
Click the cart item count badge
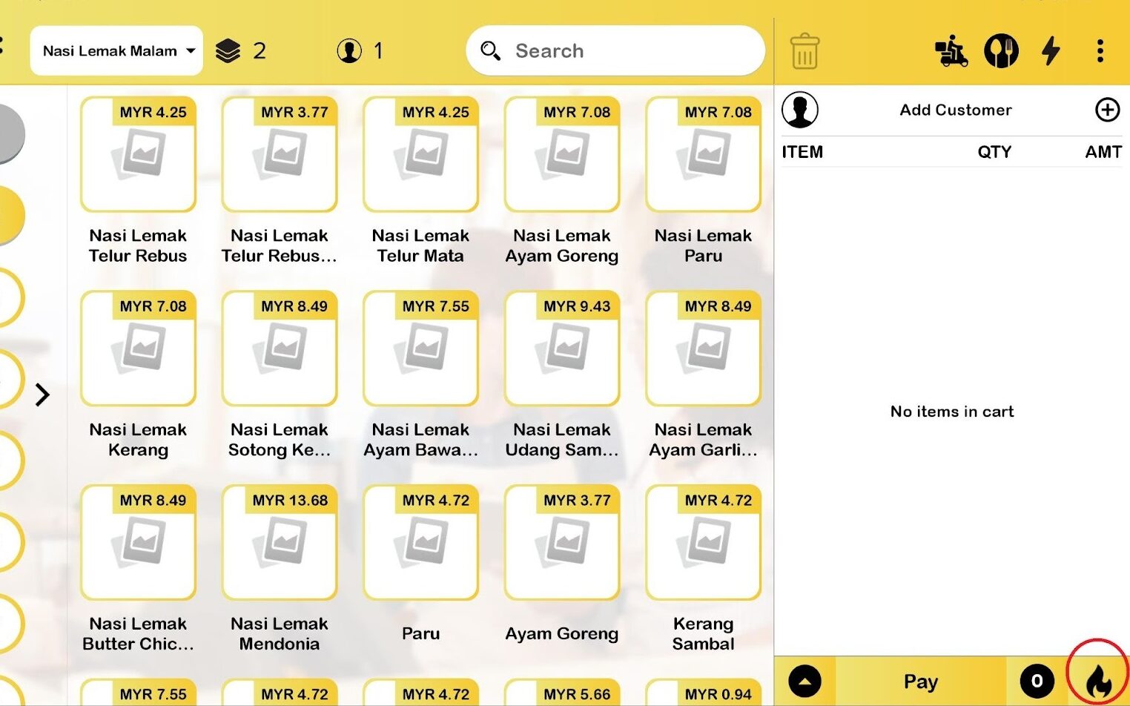(1037, 681)
